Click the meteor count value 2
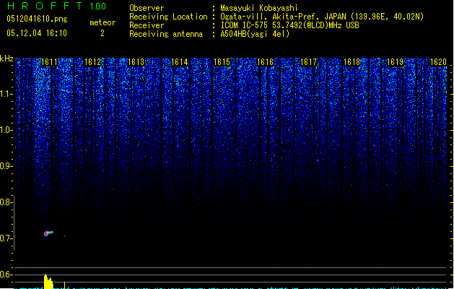The width and height of the screenshot is (454, 289). coord(102,33)
